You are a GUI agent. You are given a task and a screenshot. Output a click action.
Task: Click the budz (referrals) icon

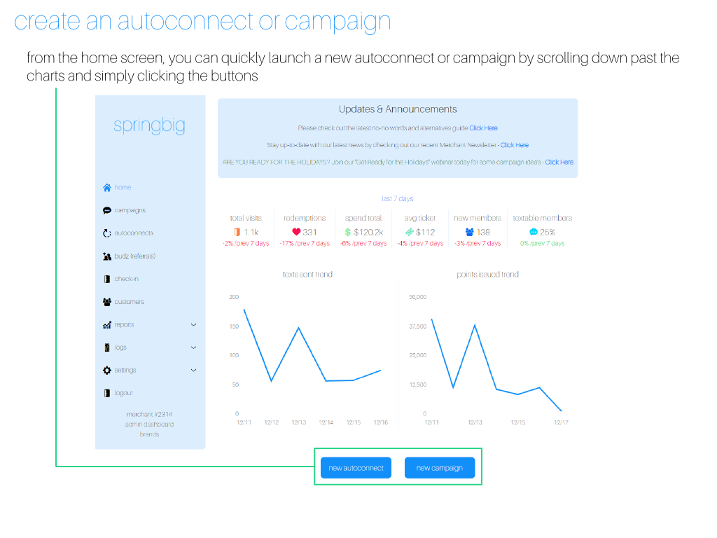106,256
